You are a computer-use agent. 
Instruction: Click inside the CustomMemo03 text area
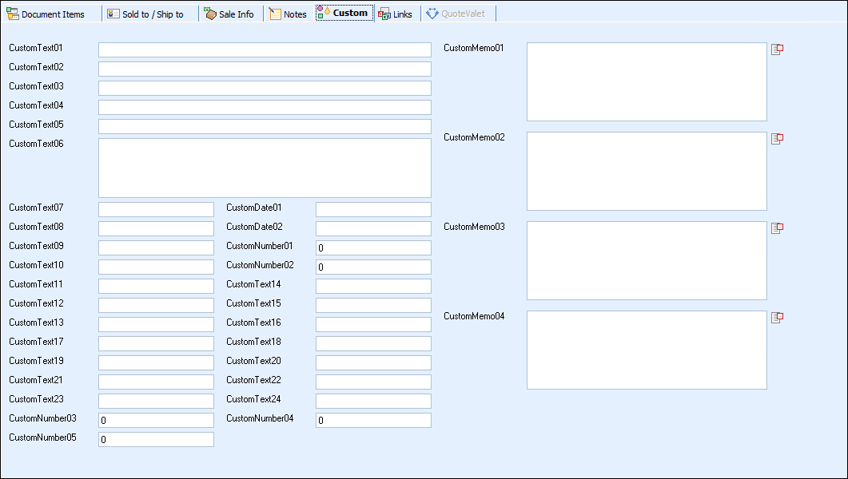647,261
